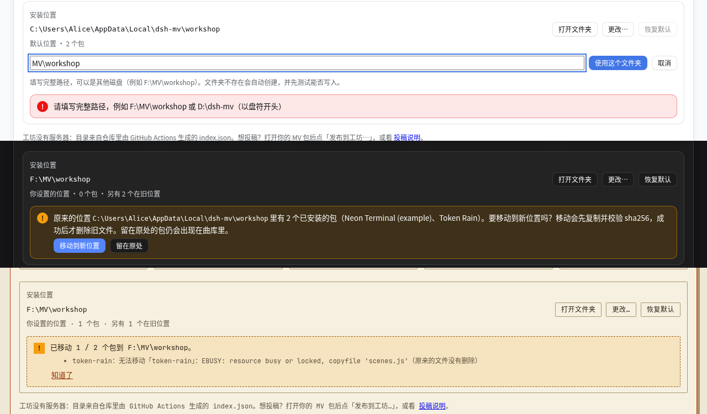Viewport: 707px width, 414px height.
Task: Click the red error icon beside 请填写完整路径
Action: (x=43, y=107)
